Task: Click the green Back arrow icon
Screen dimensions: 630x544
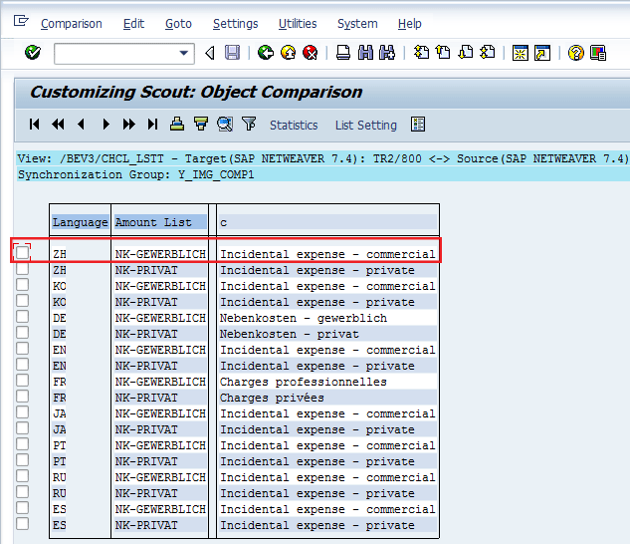Action: point(265,53)
